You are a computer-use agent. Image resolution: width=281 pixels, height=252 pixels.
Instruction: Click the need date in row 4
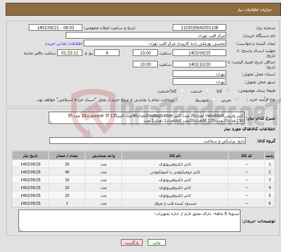coord(31,188)
